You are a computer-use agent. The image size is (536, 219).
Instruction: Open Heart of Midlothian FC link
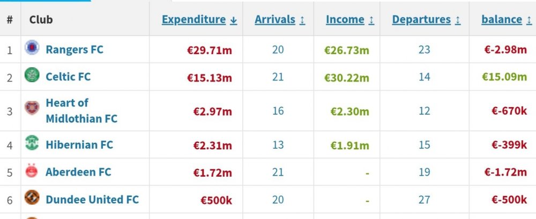[x=81, y=110]
